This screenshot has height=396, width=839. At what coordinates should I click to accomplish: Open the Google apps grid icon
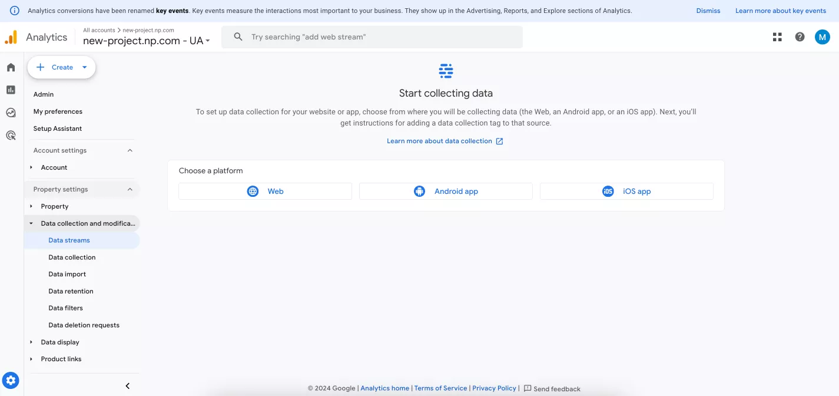pyautogui.click(x=777, y=37)
